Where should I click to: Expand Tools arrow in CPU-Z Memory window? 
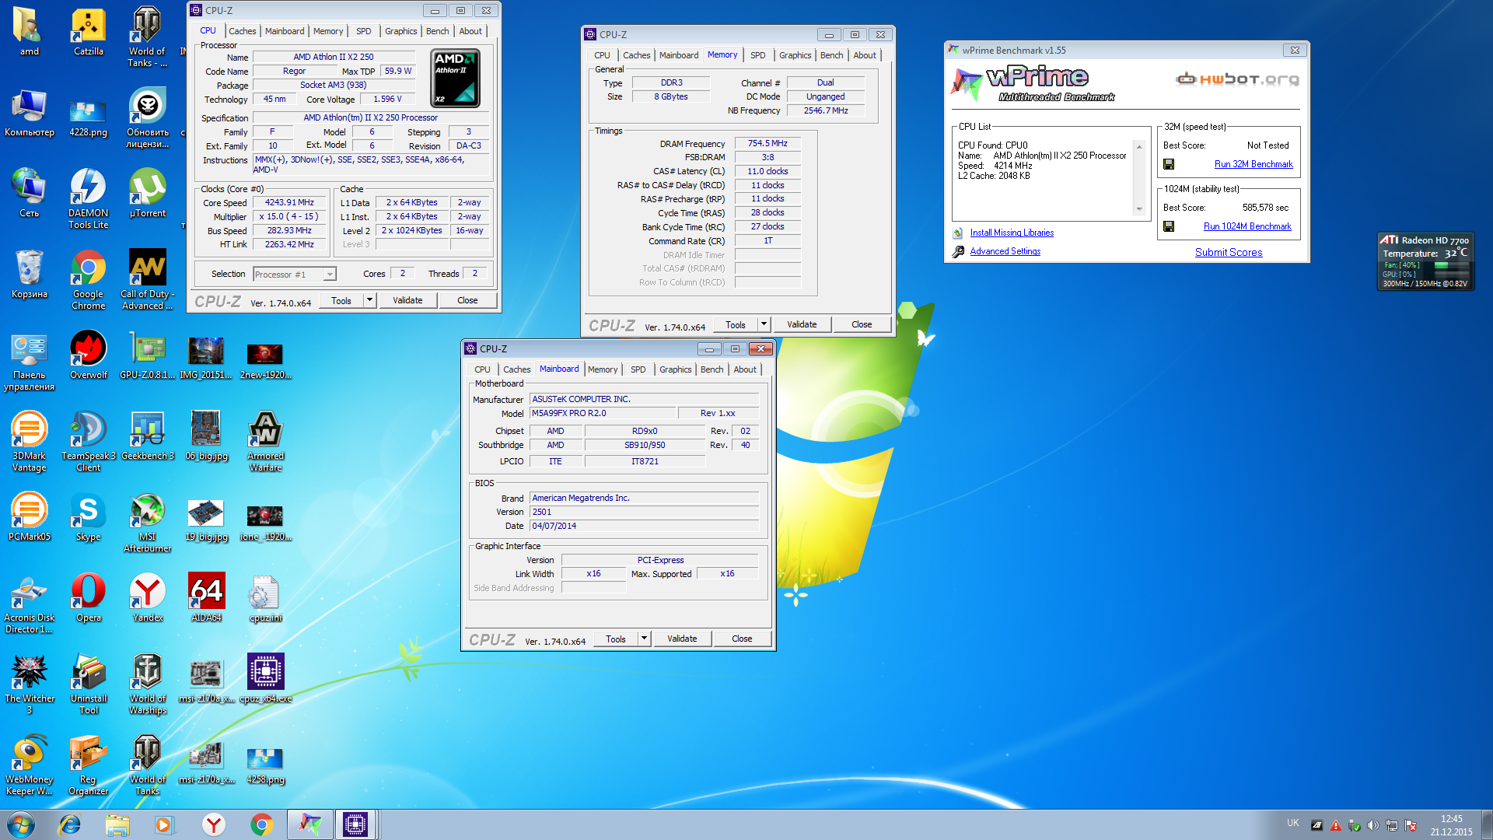(764, 324)
